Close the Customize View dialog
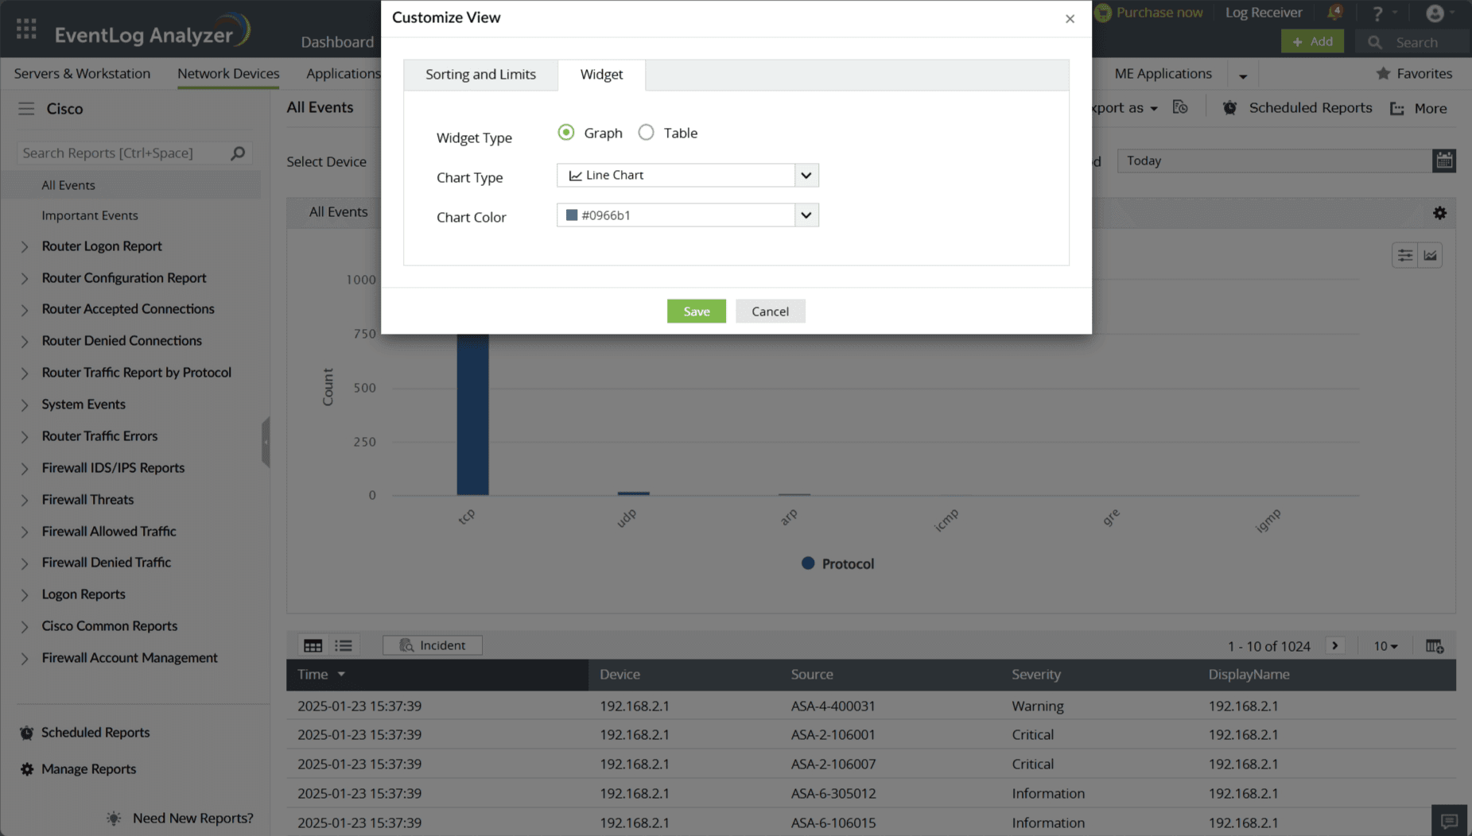 point(1070,18)
